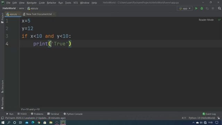This screenshot has height=125, width=222.
Task: Open Search Everywhere magnifier icon
Action: [x=219, y=8]
